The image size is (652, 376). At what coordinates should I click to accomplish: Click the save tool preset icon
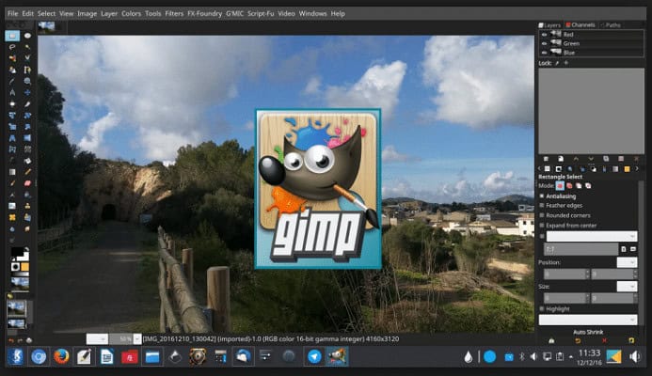coord(551,340)
